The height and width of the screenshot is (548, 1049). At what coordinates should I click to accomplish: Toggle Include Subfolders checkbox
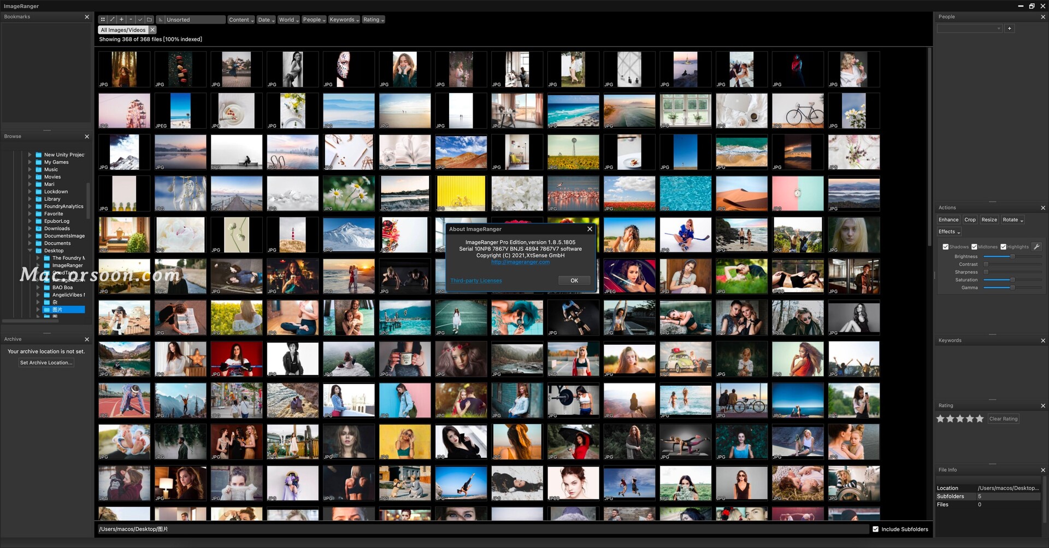point(876,529)
